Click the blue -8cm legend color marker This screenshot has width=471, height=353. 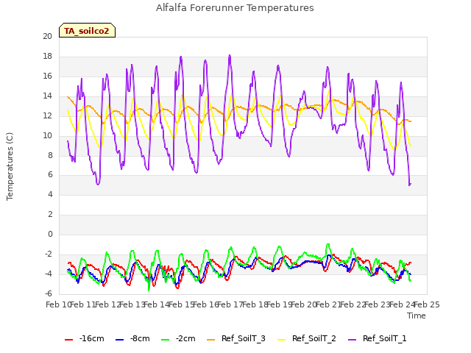119,340
